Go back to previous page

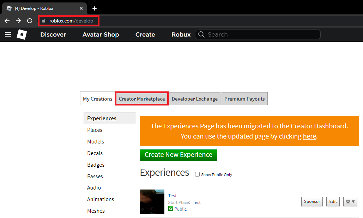[x=7, y=21]
